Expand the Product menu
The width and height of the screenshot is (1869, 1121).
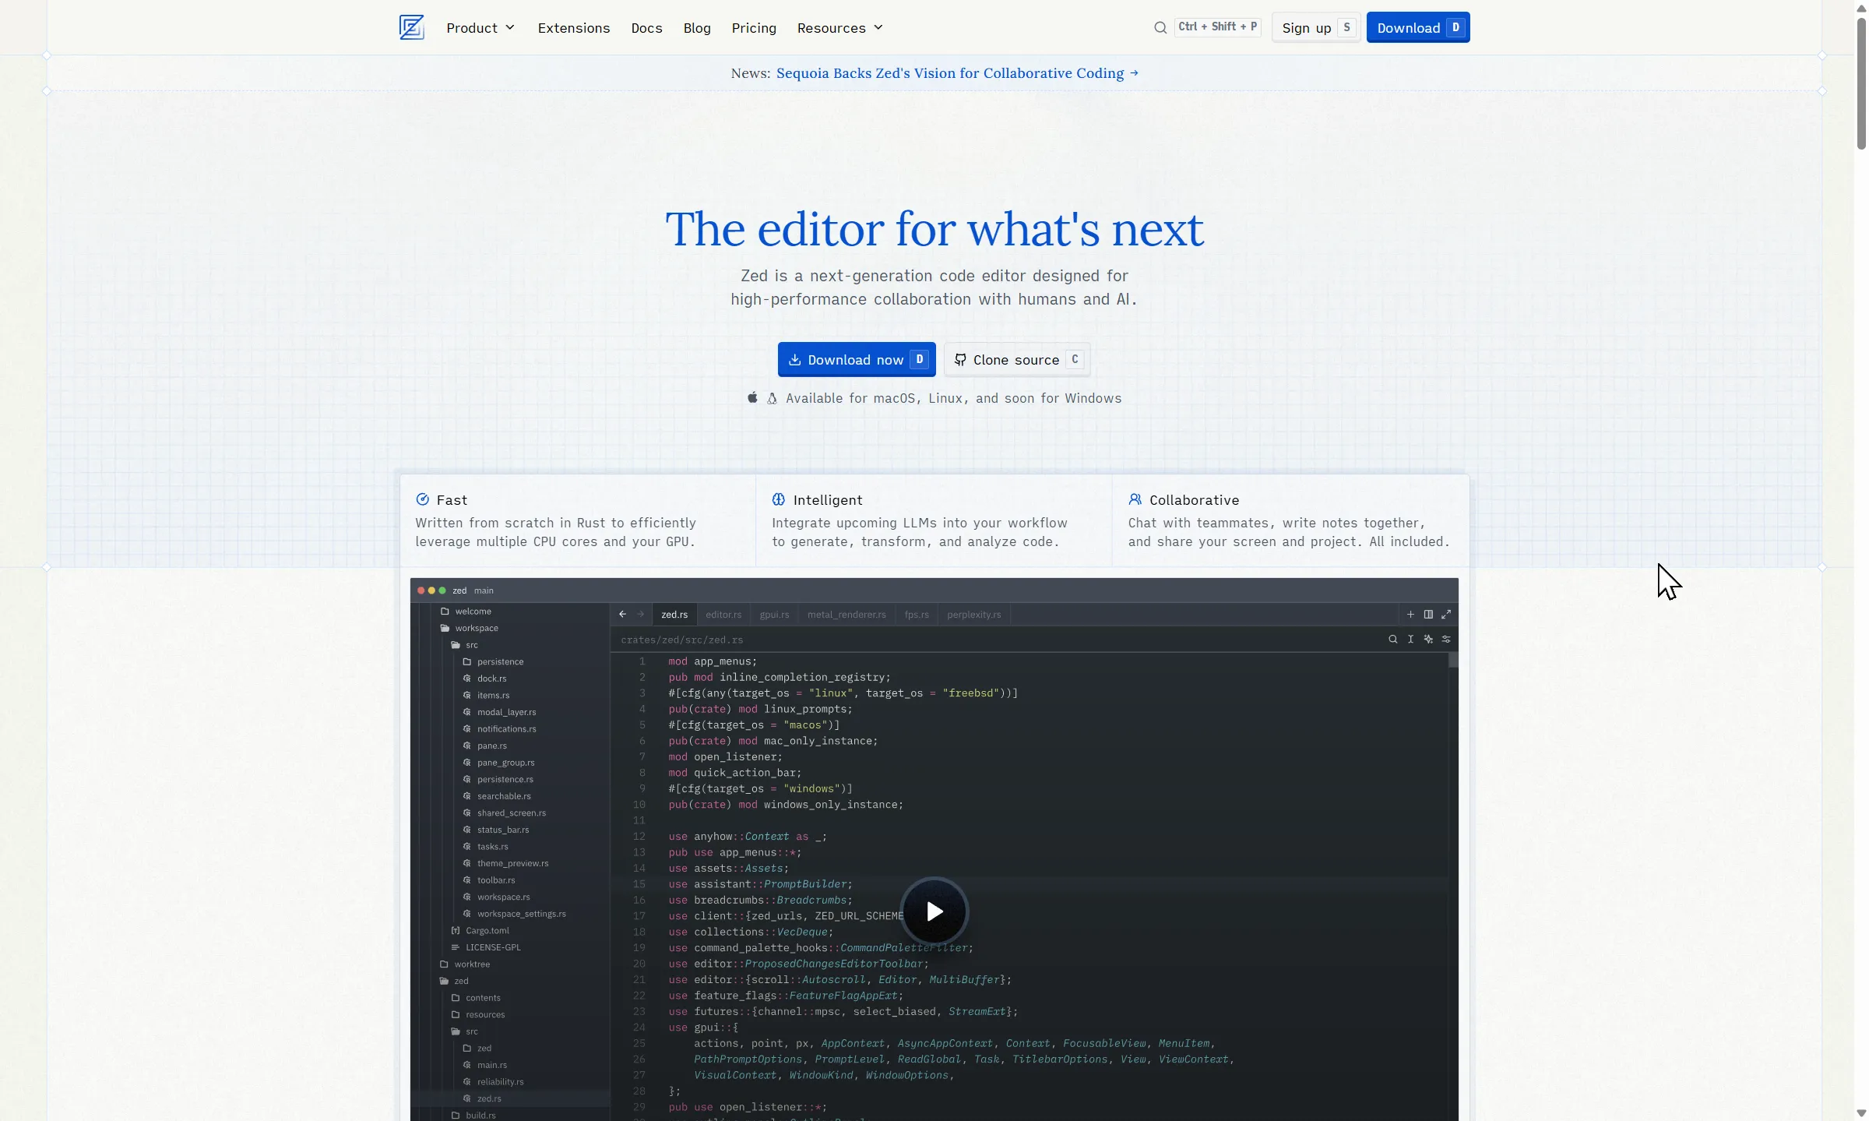[480, 28]
